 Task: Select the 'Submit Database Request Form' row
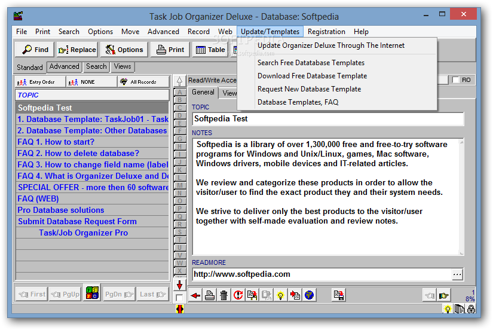[92, 221]
